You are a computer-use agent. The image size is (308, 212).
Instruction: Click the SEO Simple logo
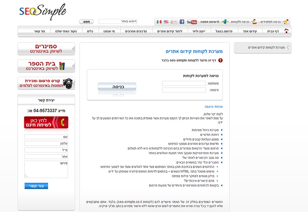tap(42, 12)
